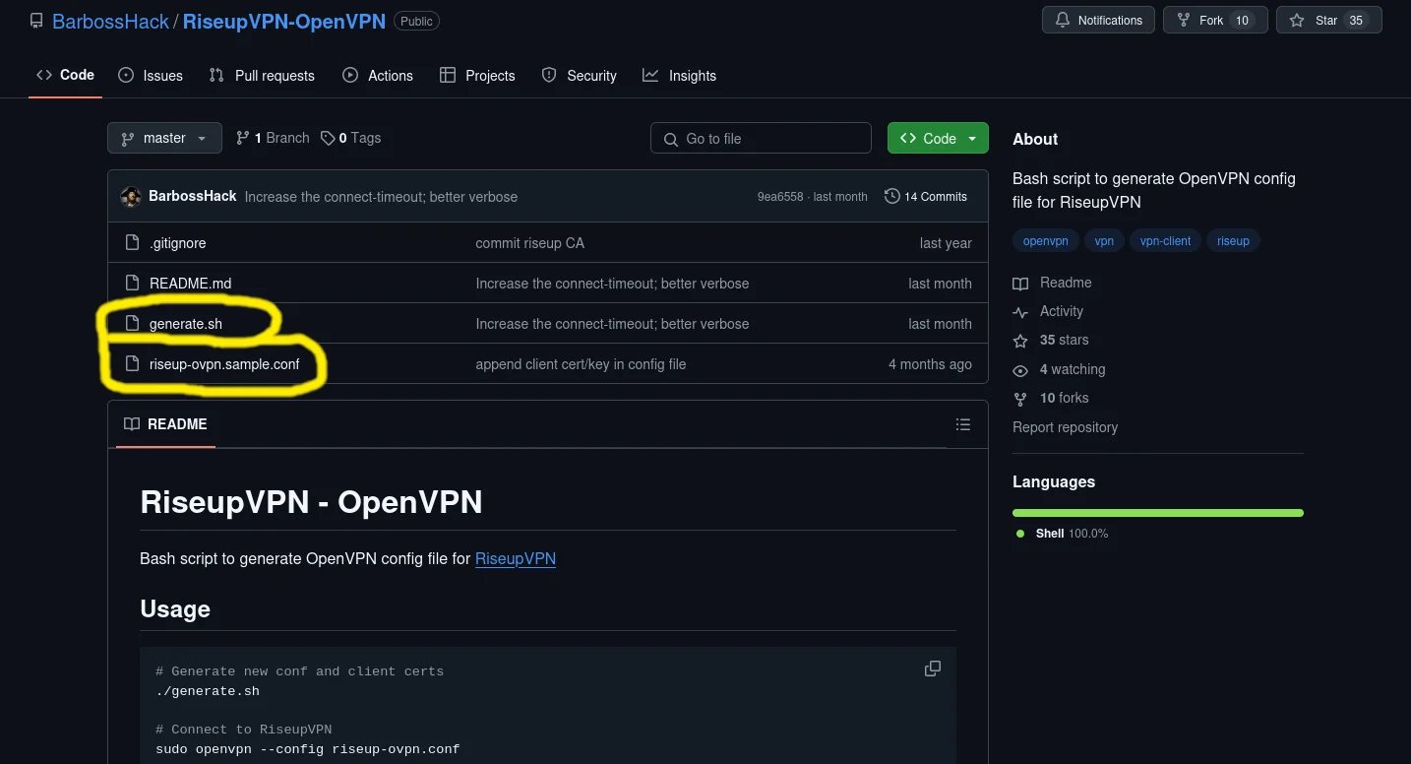Image resolution: width=1411 pixels, height=764 pixels.
Task: Open commit hash 9ea6558
Action: pyautogui.click(x=779, y=197)
